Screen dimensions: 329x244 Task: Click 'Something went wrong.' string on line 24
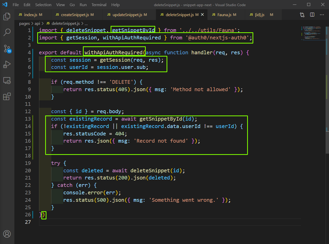point(183,200)
